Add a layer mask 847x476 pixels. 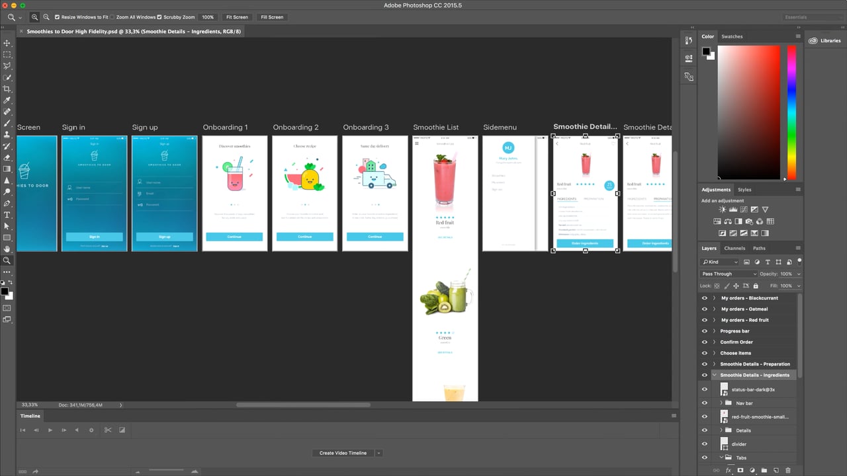740,470
